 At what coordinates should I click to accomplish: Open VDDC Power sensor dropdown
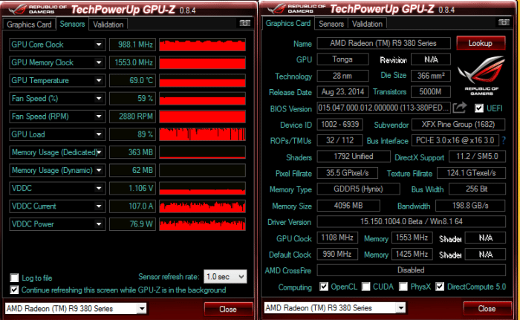point(99,223)
